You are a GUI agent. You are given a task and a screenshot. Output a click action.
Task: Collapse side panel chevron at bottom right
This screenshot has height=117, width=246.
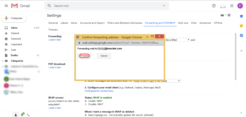click(x=241, y=113)
